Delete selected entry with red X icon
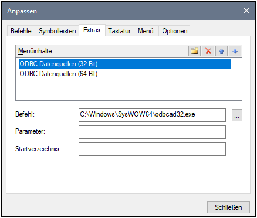 208,51
